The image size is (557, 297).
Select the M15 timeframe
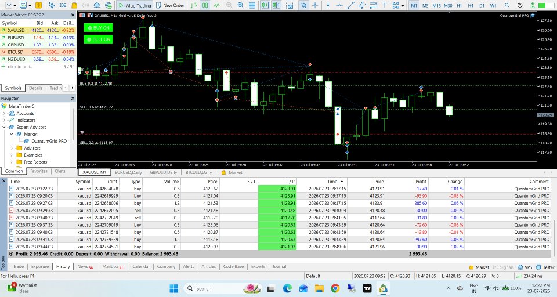click(x=436, y=5)
